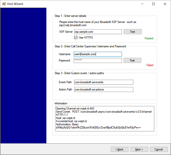Screen dimensions: 171x155
Task: Cancel the Host Wizard
Action: tap(159, 150)
